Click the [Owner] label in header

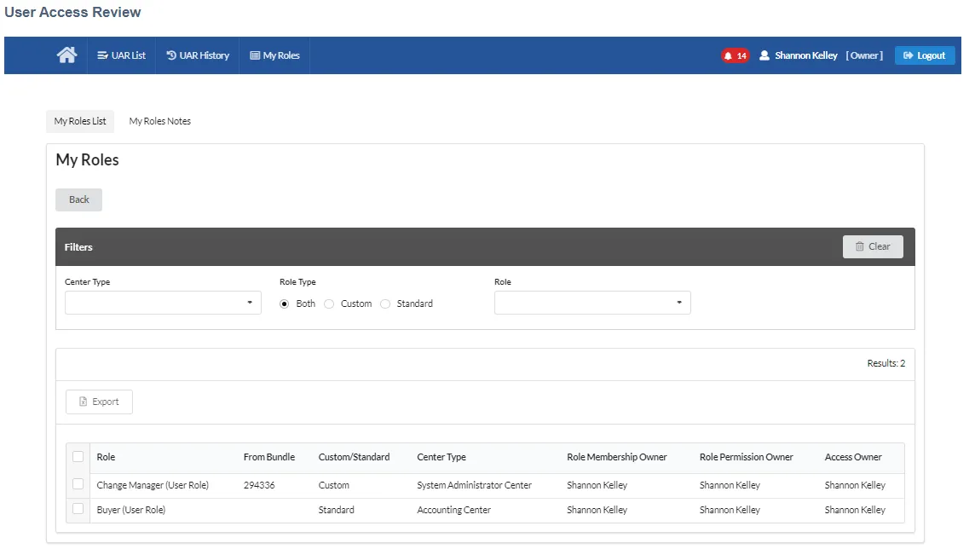click(864, 55)
